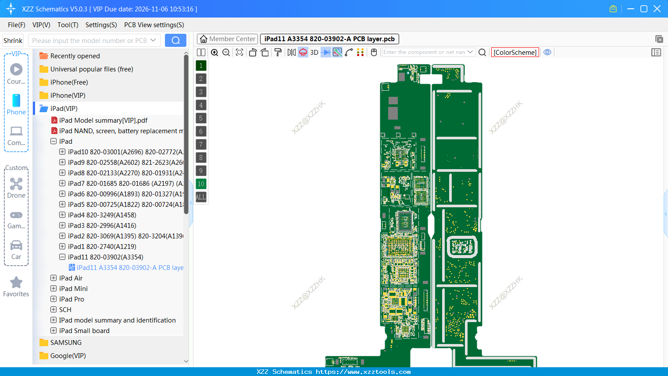668x376 pixels.
Task: Select the Car category in the sidebar
Action: pos(16,250)
